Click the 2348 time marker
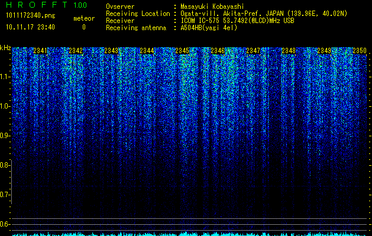Screen dimensions: 372x236 coord(289,51)
